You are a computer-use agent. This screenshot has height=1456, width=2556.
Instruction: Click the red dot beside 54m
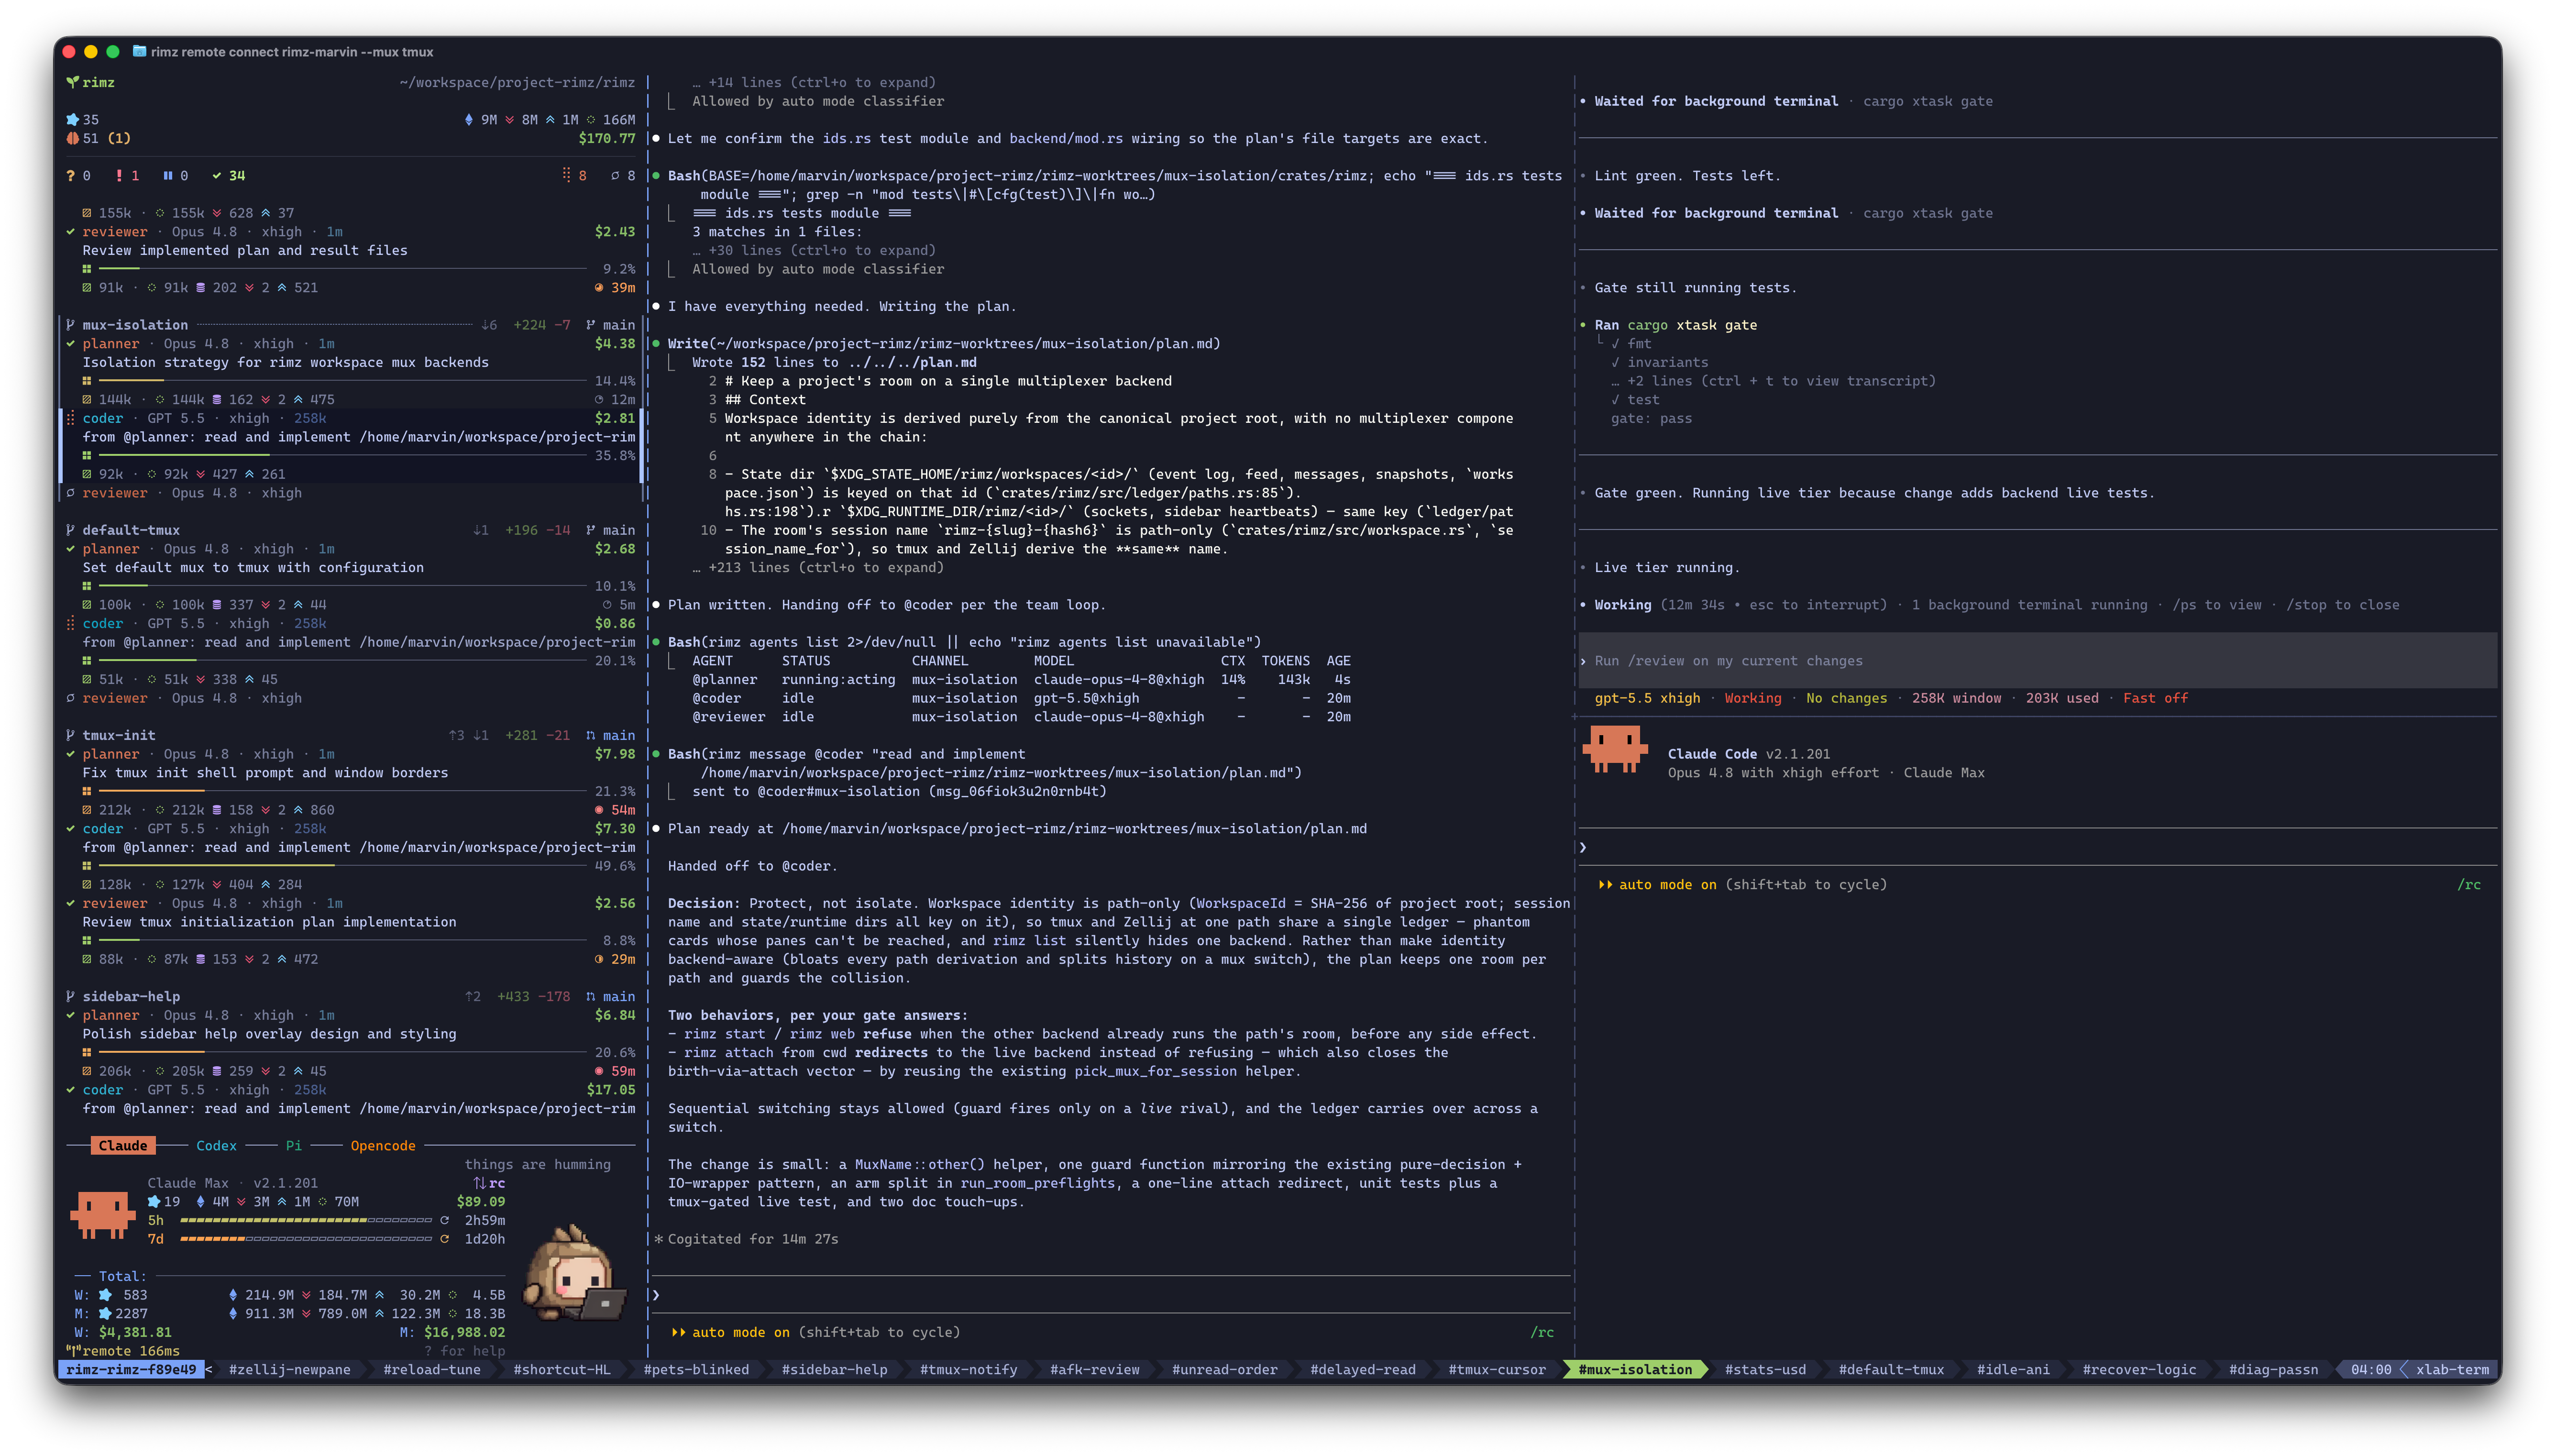pos(599,809)
